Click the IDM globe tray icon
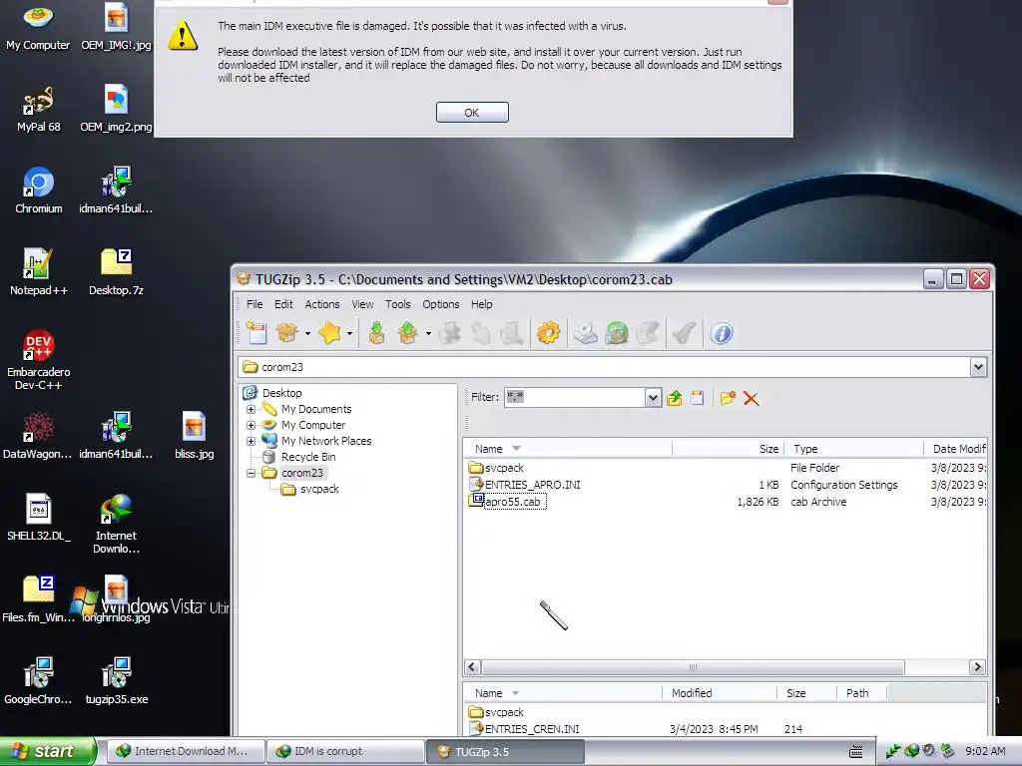Viewport: 1022px width, 766px height. [x=911, y=751]
